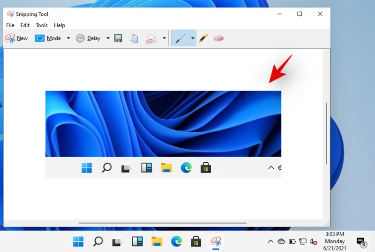Show hidden tray icons chevron
Image resolution: width=375 pixels, height=252 pixels.
pos(270,242)
